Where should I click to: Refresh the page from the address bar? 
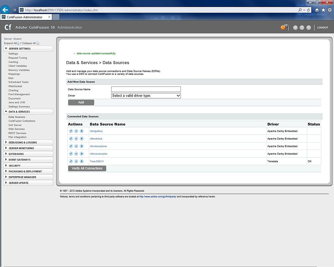tap(308, 10)
